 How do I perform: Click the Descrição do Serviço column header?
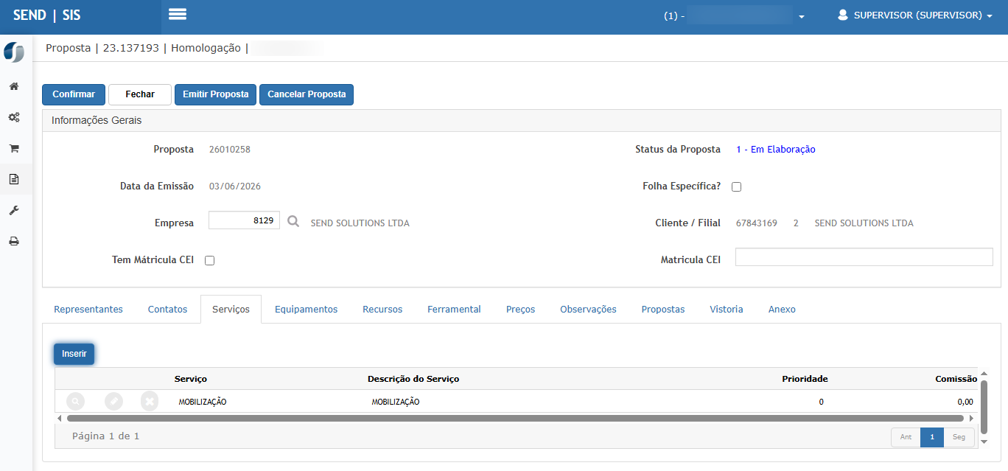coord(413,379)
